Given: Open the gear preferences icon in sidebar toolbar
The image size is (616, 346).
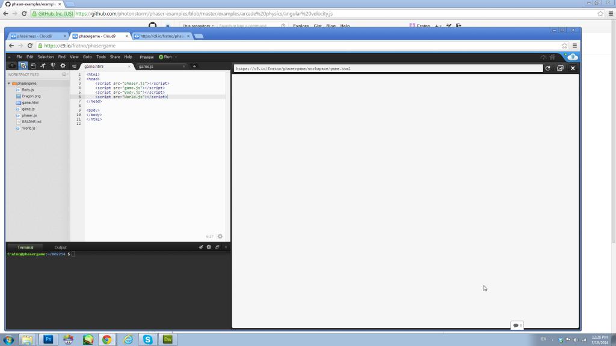Looking at the screenshot, I should point(63,65).
